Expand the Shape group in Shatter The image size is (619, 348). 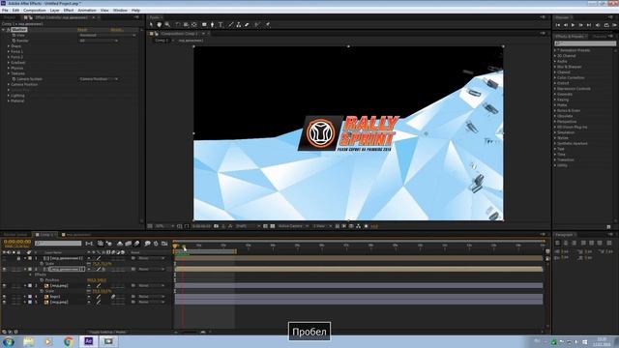(x=9, y=46)
